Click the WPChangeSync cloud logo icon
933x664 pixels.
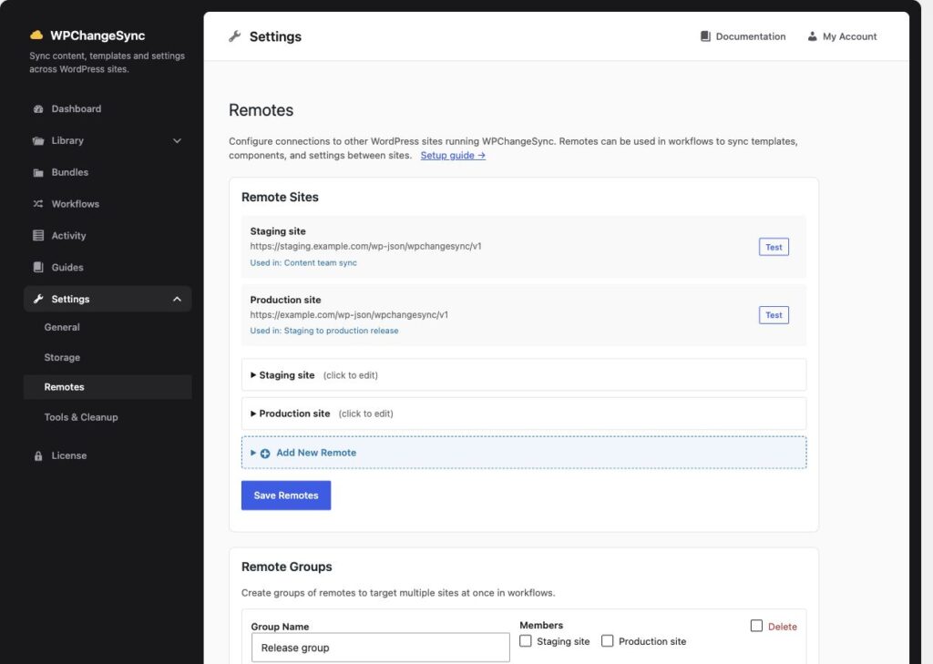pos(36,36)
